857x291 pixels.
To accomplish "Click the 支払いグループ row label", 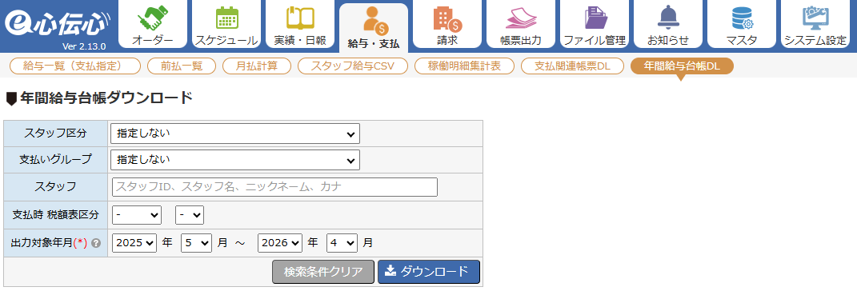I will pos(56,160).
